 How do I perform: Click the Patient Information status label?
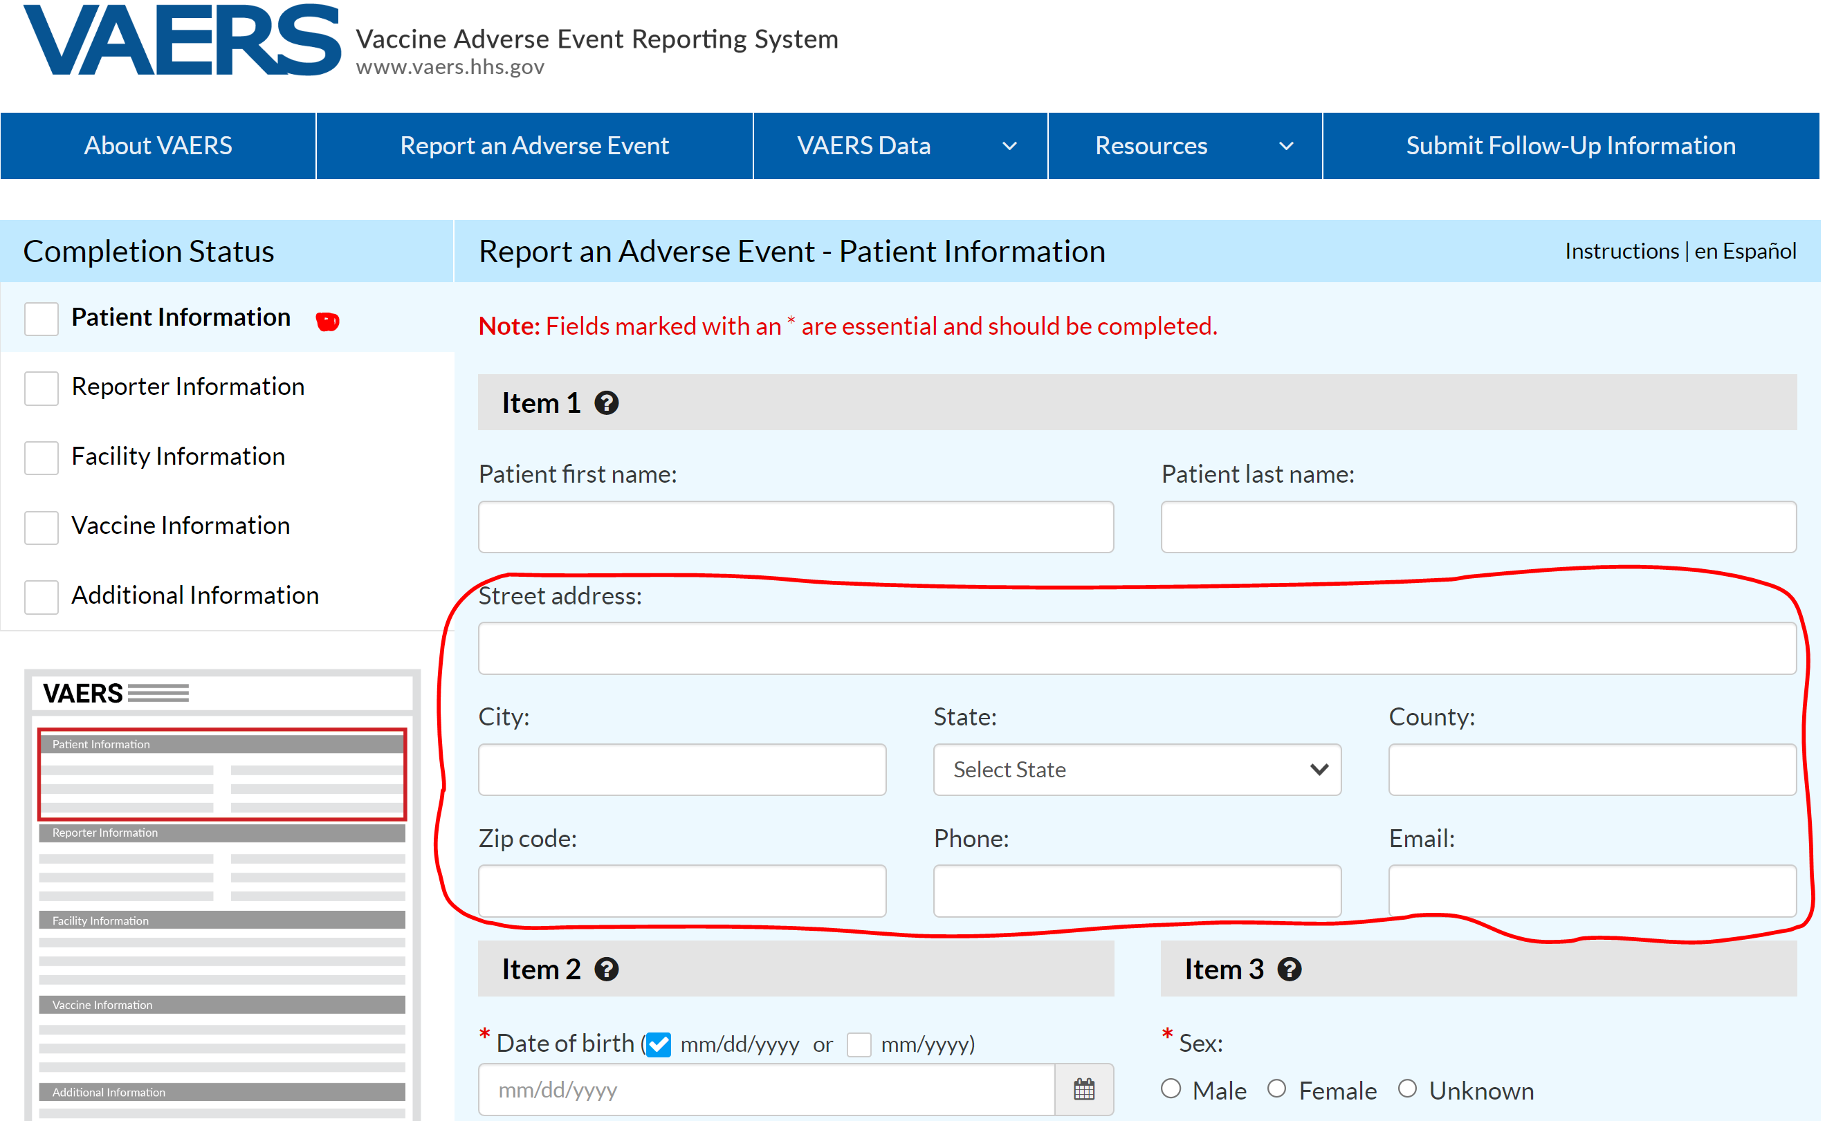[x=181, y=317]
